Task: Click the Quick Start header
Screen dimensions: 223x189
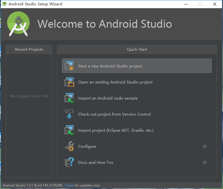Action: pos(137,49)
